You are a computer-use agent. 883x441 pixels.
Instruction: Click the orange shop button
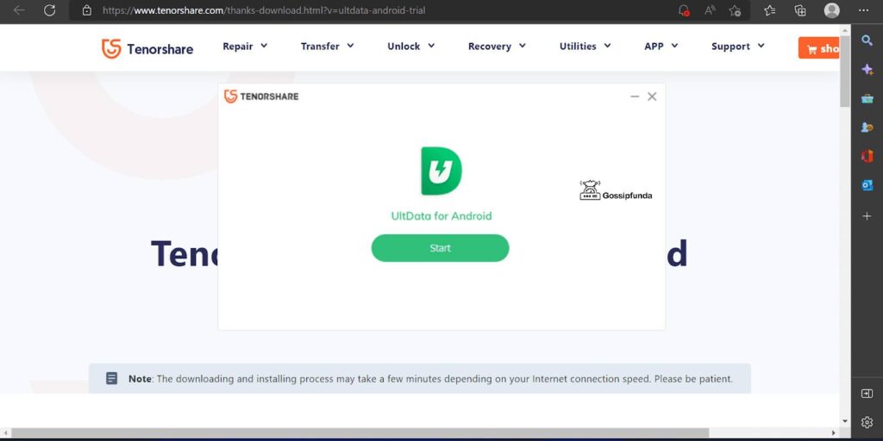click(820, 48)
